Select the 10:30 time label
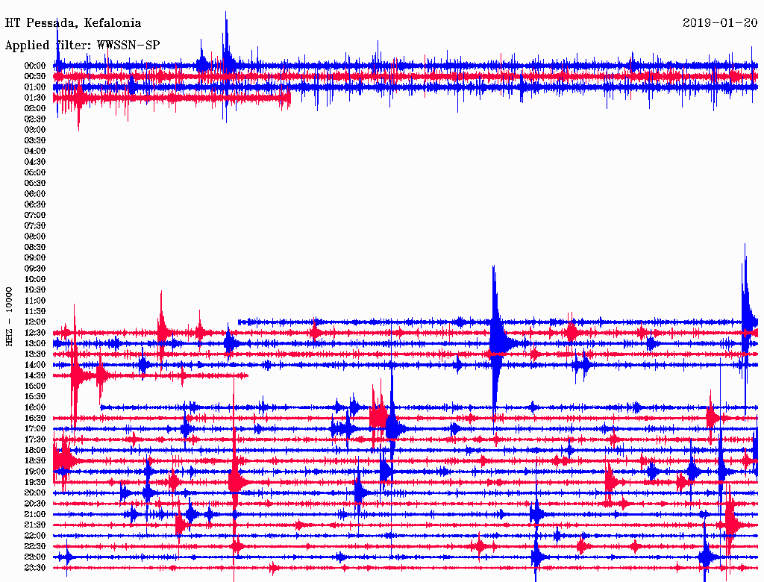764x582 pixels. point(35,290)
